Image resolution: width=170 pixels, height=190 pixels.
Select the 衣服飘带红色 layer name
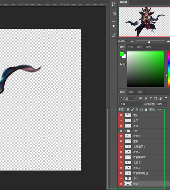tap(141, 173)
